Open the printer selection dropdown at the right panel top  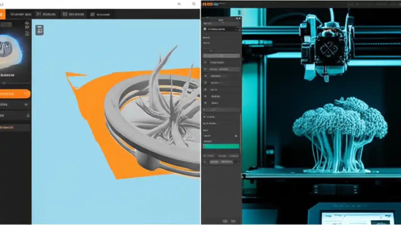(x=221, y=29)
